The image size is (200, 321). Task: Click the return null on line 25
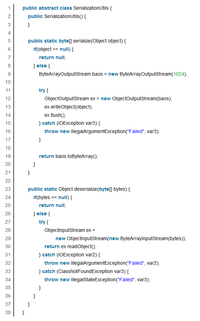click(52, 205)
